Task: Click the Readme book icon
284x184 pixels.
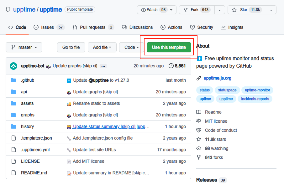Action: click(199, 112)
